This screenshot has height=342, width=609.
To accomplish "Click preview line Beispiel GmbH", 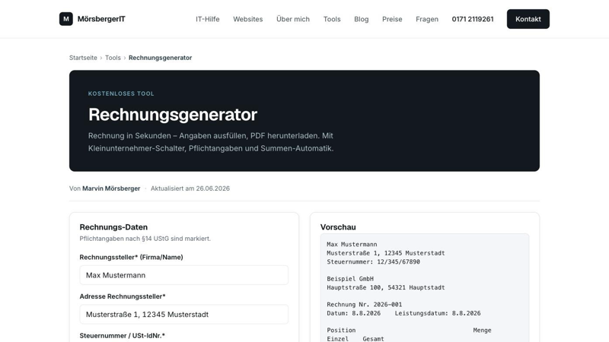I will coord(350,279).
